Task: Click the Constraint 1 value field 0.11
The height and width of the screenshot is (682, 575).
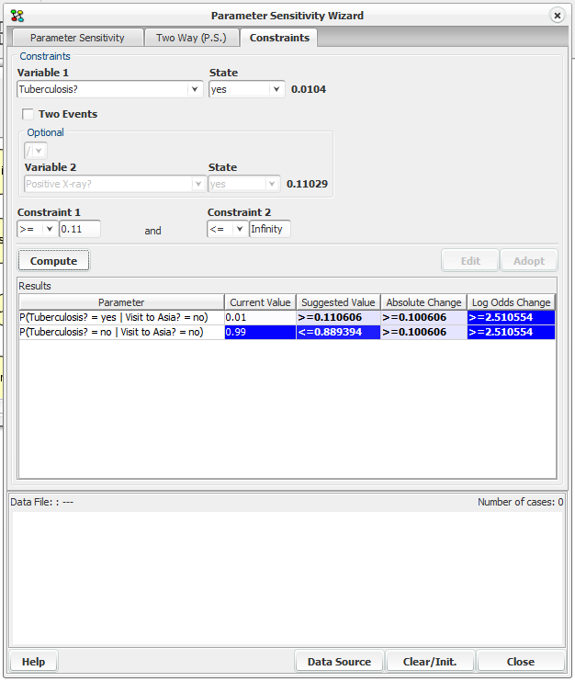Action: coord(80,229)
